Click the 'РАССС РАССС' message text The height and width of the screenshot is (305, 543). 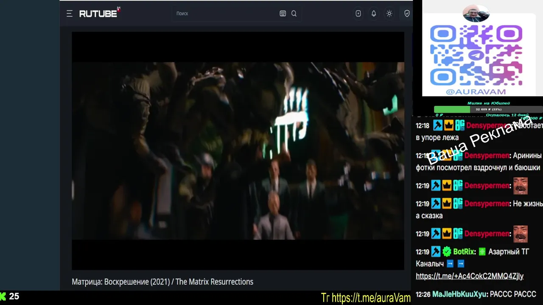click(513, 294)
